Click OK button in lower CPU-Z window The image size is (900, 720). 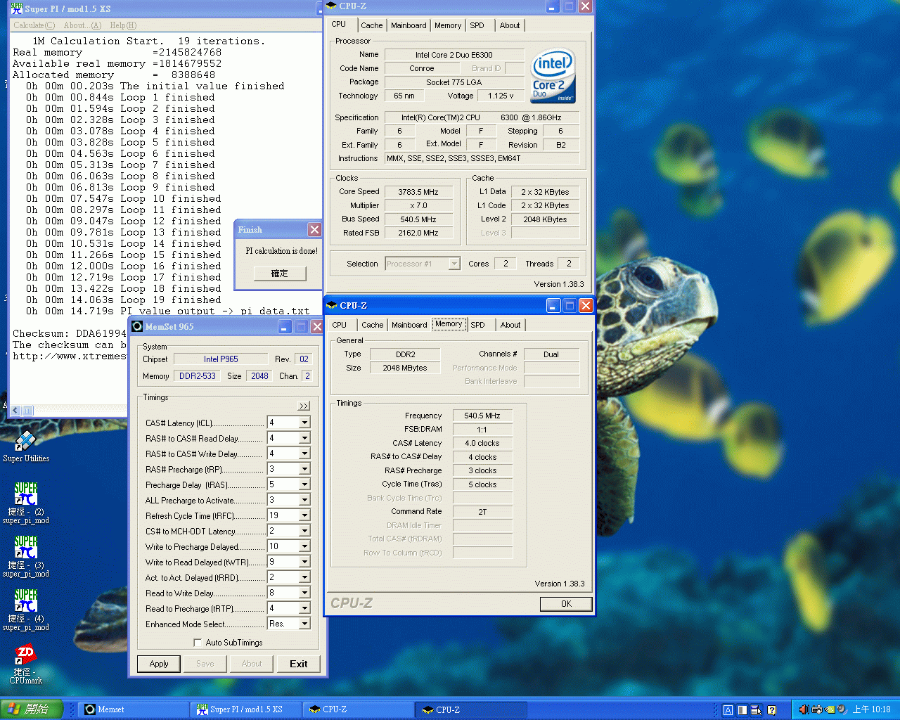point(566,604)
